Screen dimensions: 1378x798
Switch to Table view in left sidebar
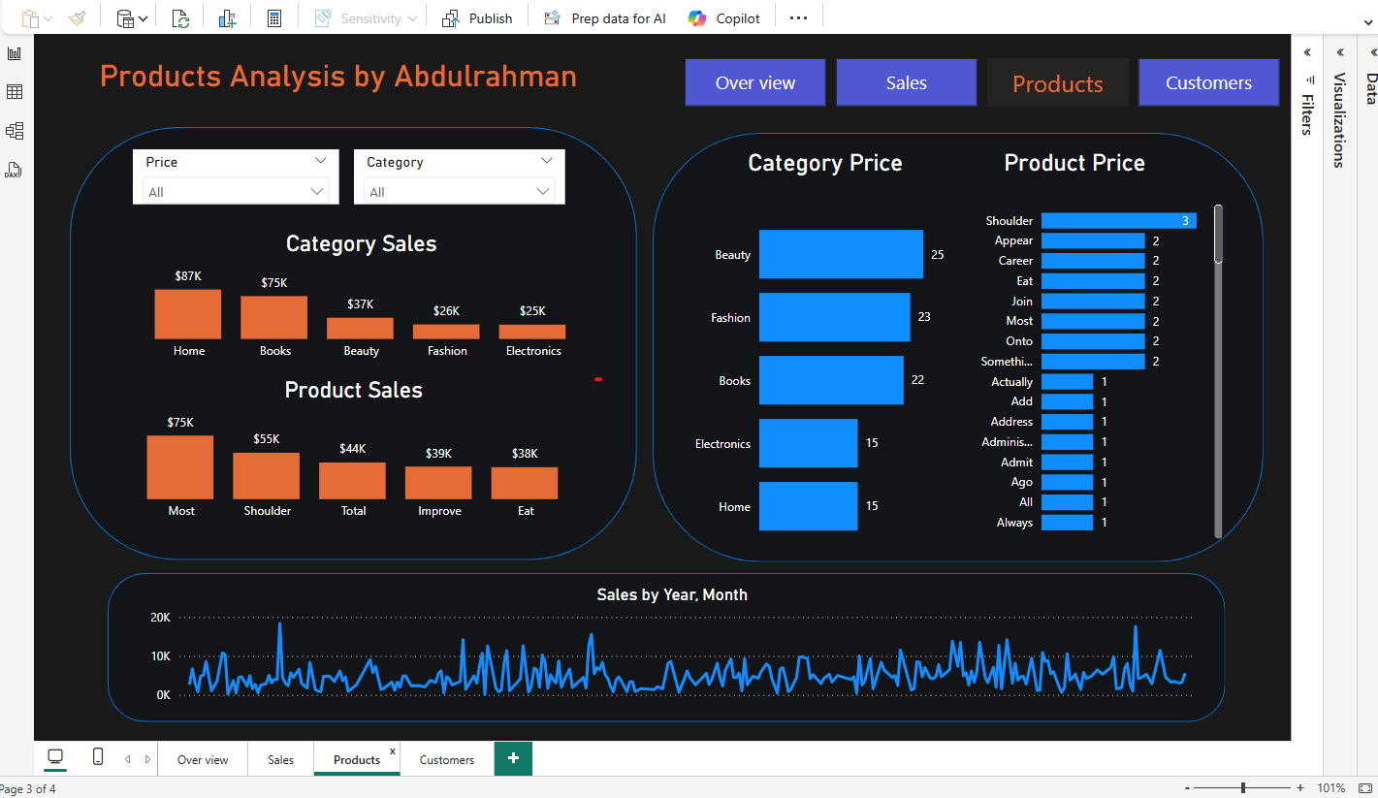15,92
